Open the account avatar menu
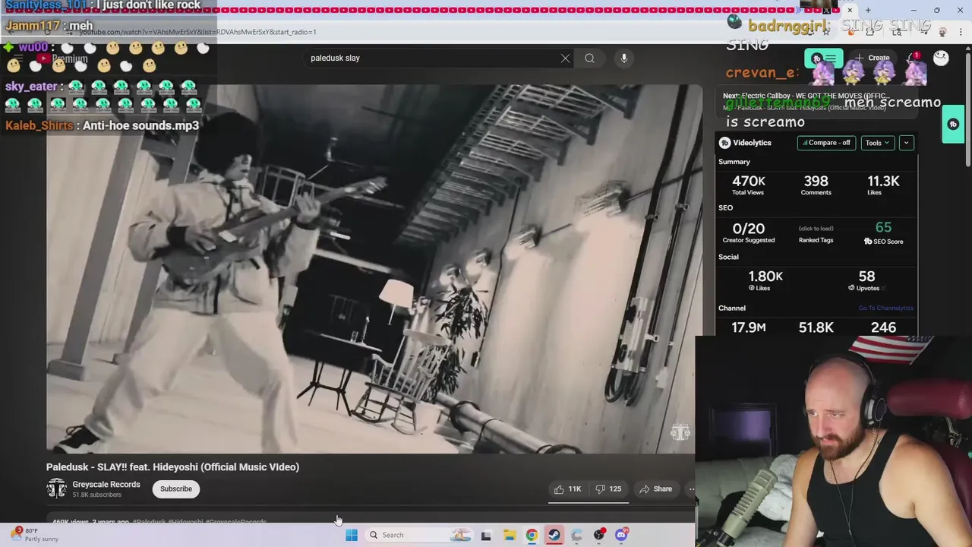 (x=941, y=58)
